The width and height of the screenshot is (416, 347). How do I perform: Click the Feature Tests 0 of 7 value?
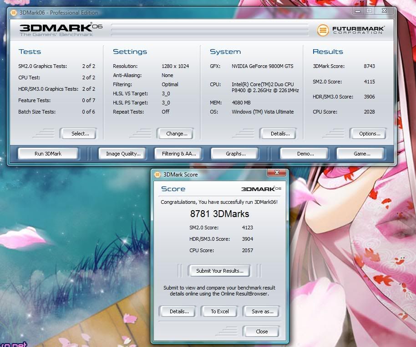(x=88, y=100)
